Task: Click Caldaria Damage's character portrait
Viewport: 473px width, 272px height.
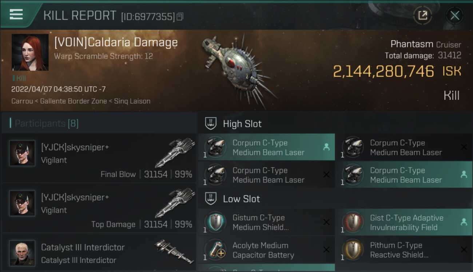Action: (x=30, y=52)
